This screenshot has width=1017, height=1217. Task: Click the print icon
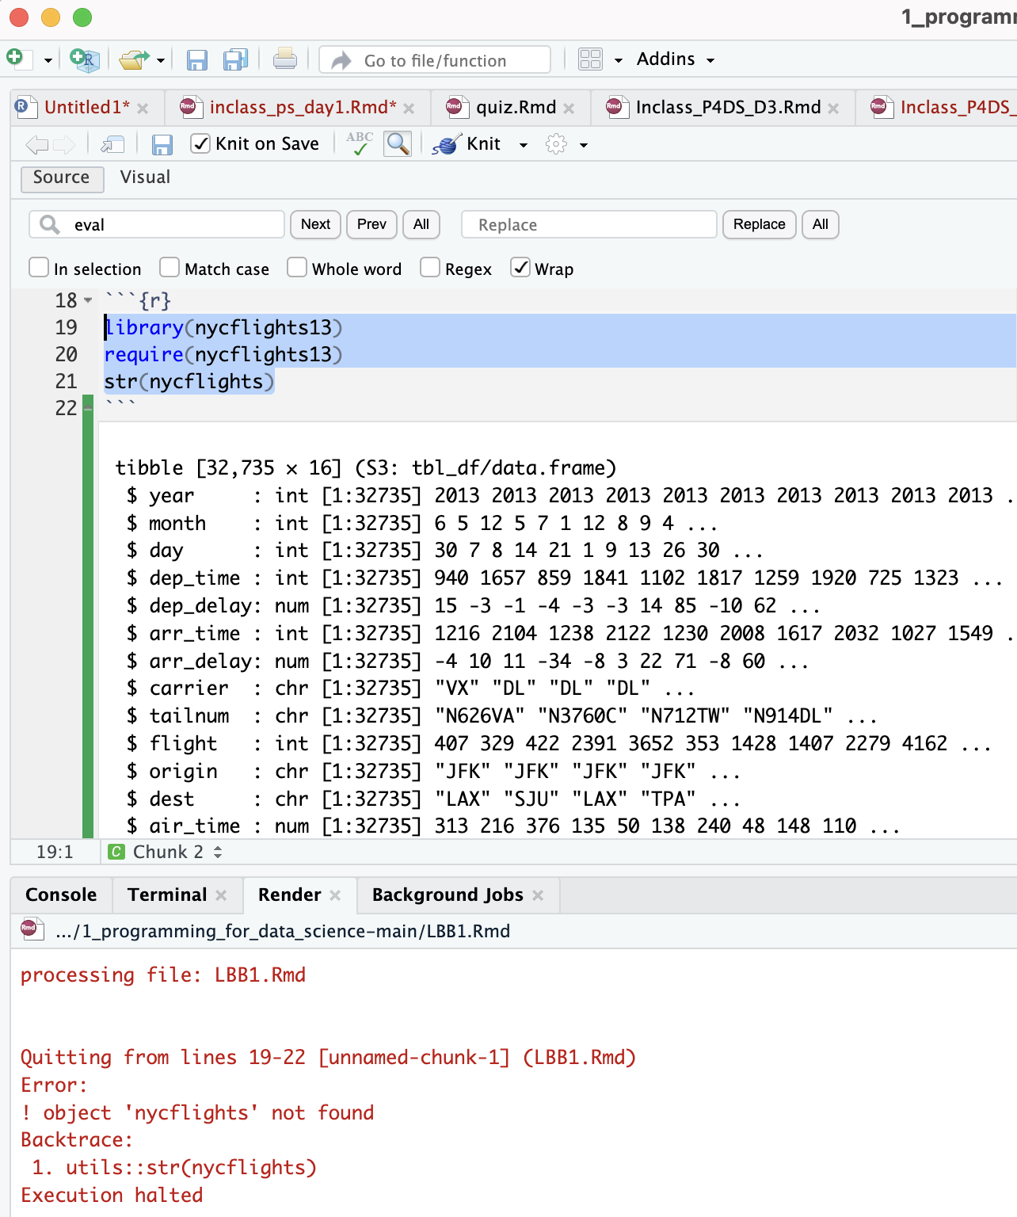[x=285, y=59]
